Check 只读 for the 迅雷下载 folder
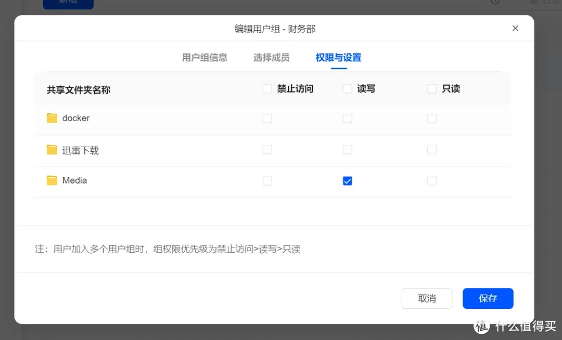562x340 pixels. pos(431,150)
